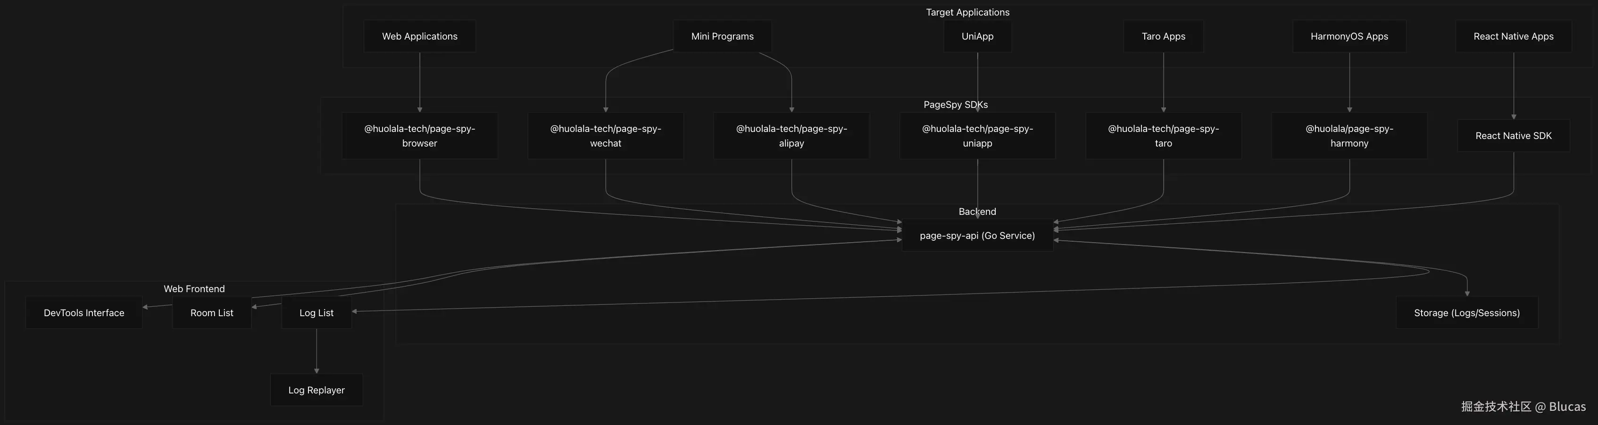Click the HarmonyOS Apps node
Viewport: 1598px width, 425px height.
pyautogui.click(x=1349, y=37)
